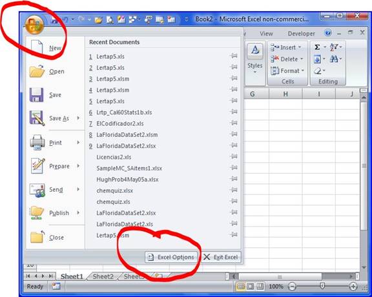Click the Print Preview icon in Quick Access Toolbar

[110, 19]
